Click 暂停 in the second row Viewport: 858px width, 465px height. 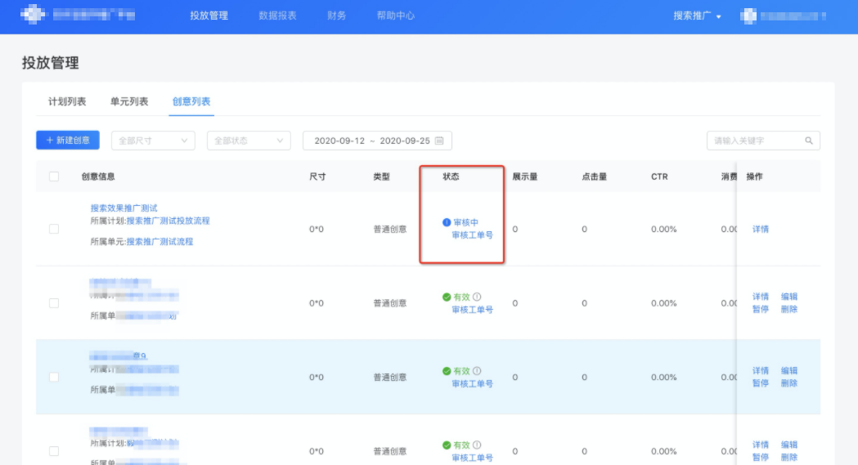(x=761, y=309)
